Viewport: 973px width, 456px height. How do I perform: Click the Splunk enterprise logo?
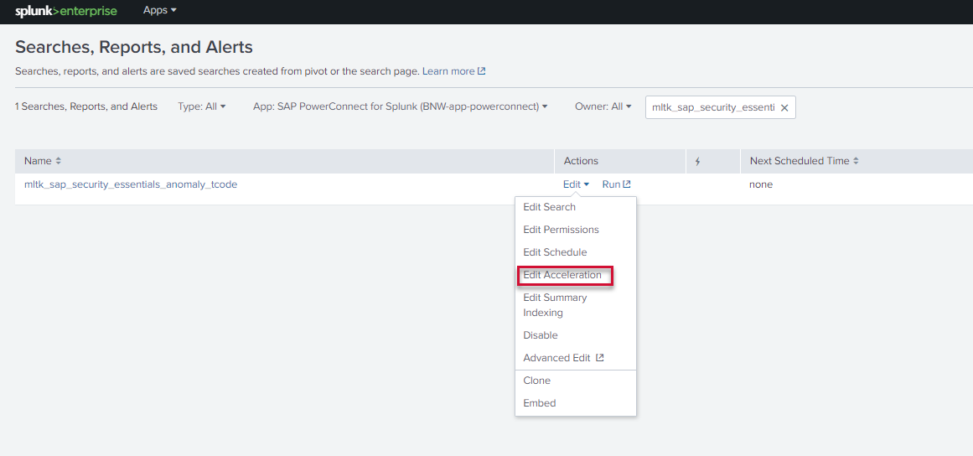pos(66,11)
